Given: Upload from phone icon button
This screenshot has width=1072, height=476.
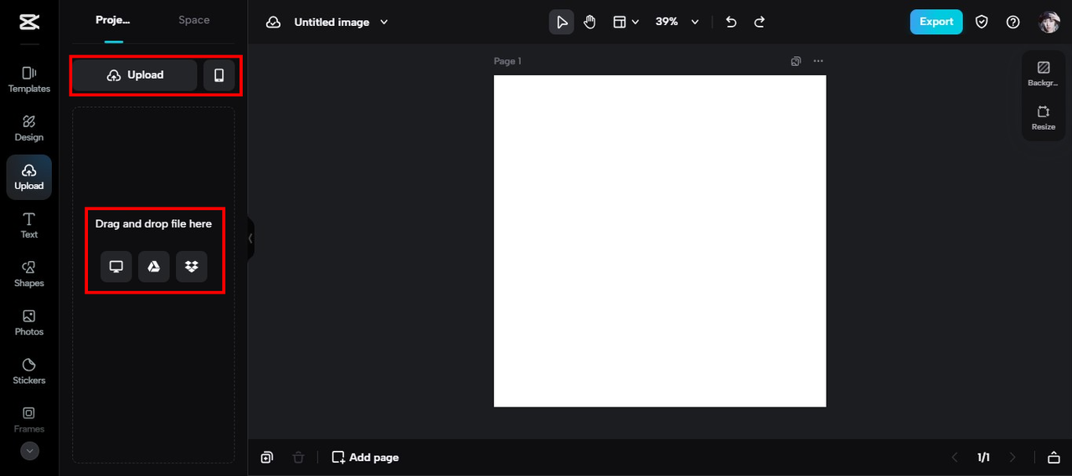Looking at the screenshot, I should [x=219, y=75].
